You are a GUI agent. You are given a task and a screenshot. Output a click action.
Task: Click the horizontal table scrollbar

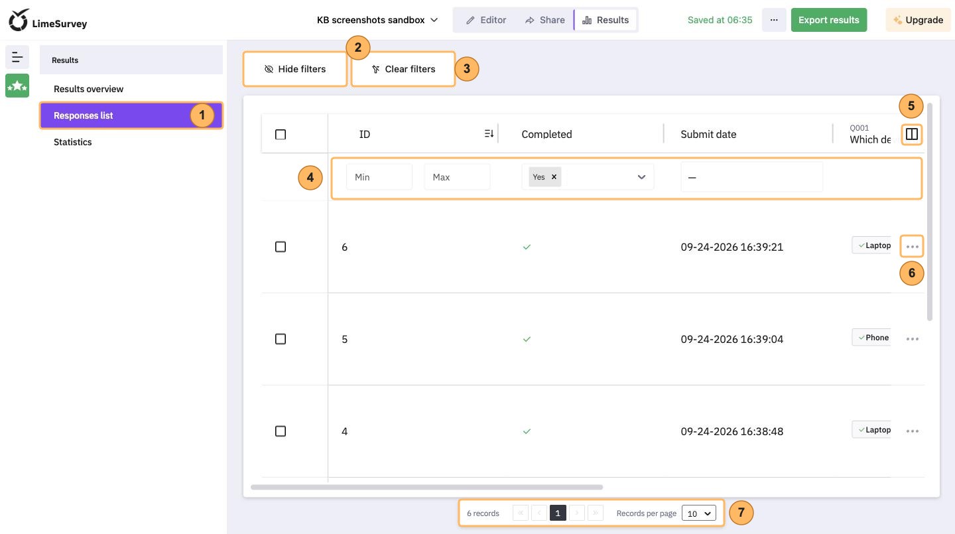pyautogui.click(x=426, y=487)
